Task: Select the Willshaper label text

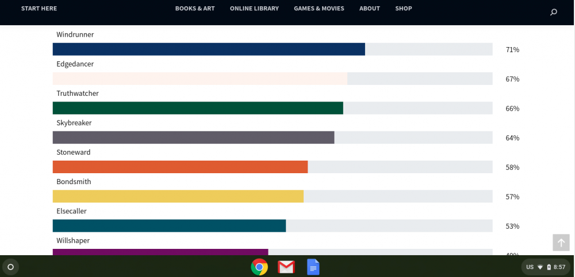Action: pyautogui.click(x=73, y=241)
